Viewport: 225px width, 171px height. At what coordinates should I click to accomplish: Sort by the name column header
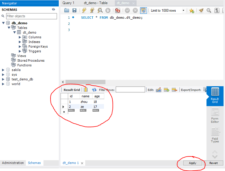point(86,96)
